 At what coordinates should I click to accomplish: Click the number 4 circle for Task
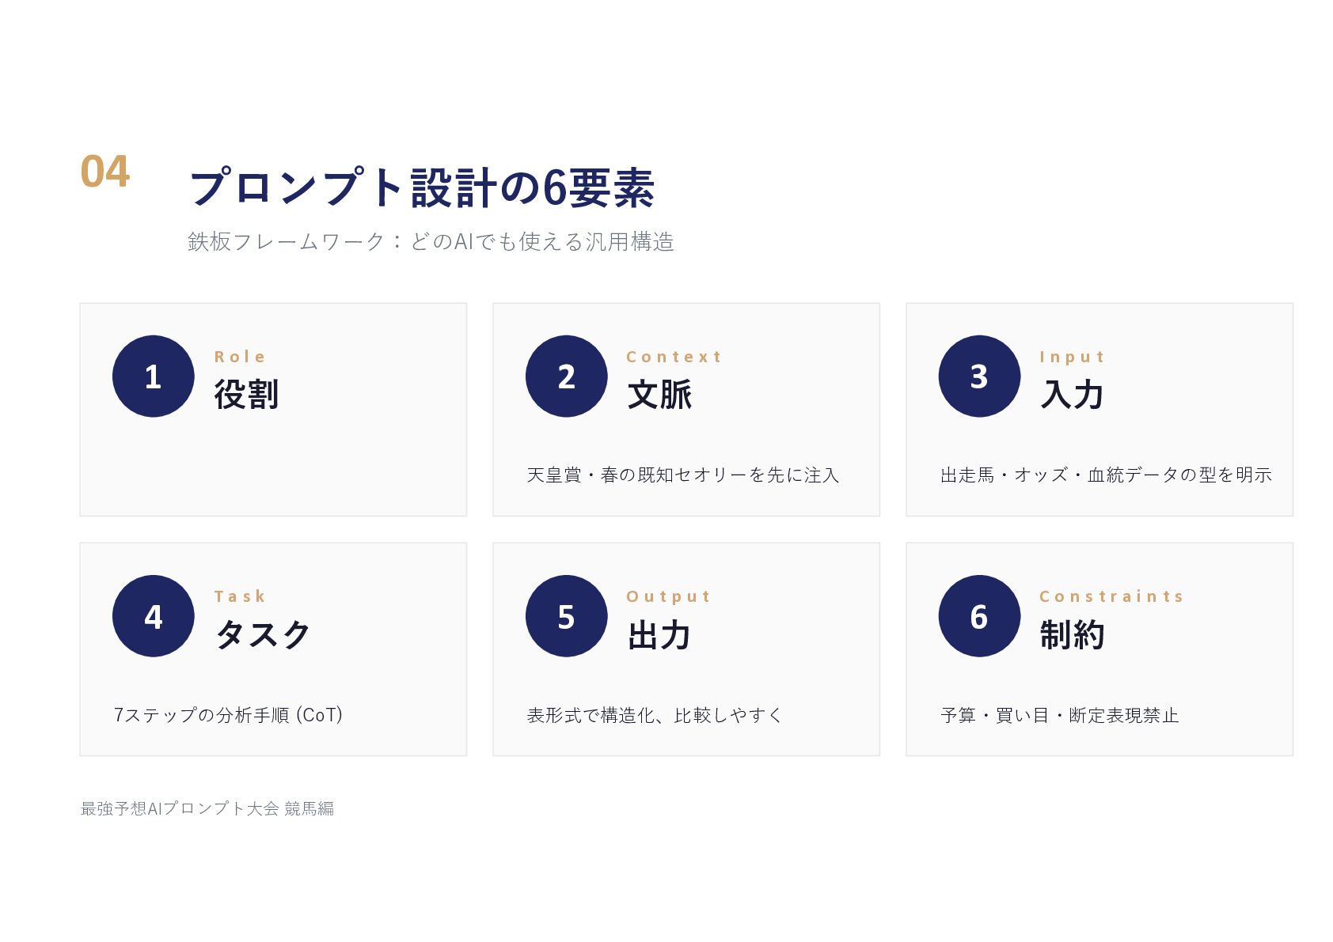pos(153,615)
